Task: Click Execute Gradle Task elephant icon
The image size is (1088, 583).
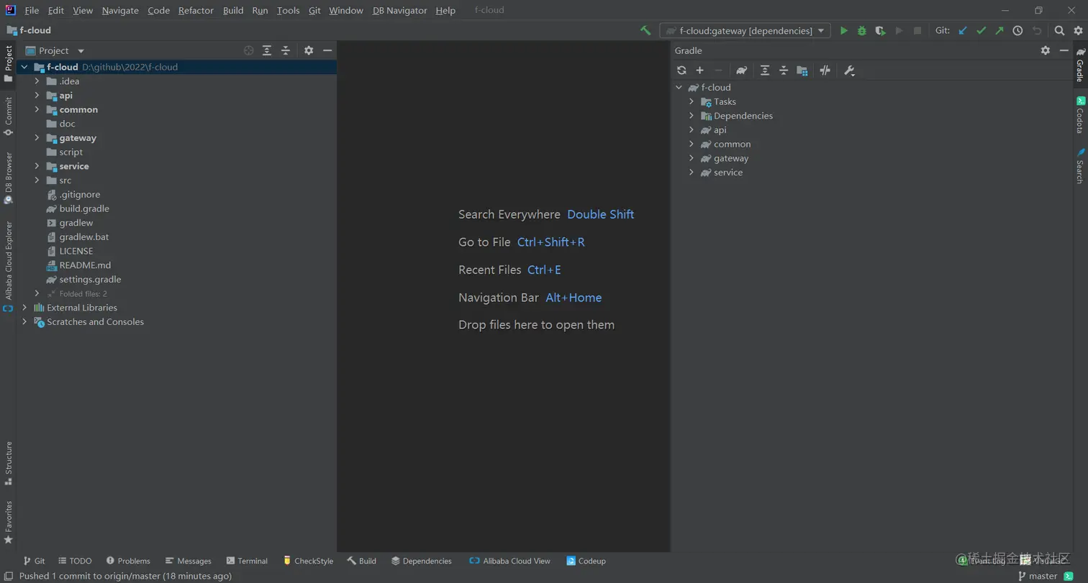Action: click(741, 70)
